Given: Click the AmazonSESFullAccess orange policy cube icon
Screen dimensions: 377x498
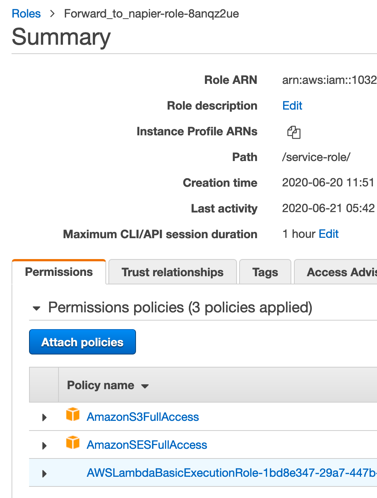Looking at the screenshot, I should [x=73, y=442].
